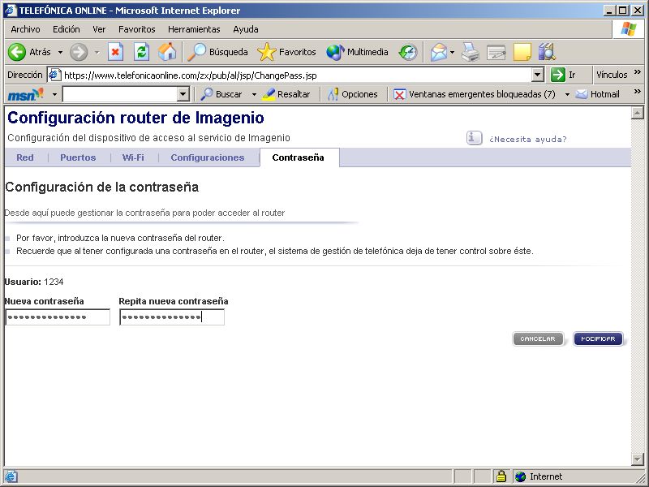
Task: Click the page icon in the address bar
Action: (x=54, y=75)
